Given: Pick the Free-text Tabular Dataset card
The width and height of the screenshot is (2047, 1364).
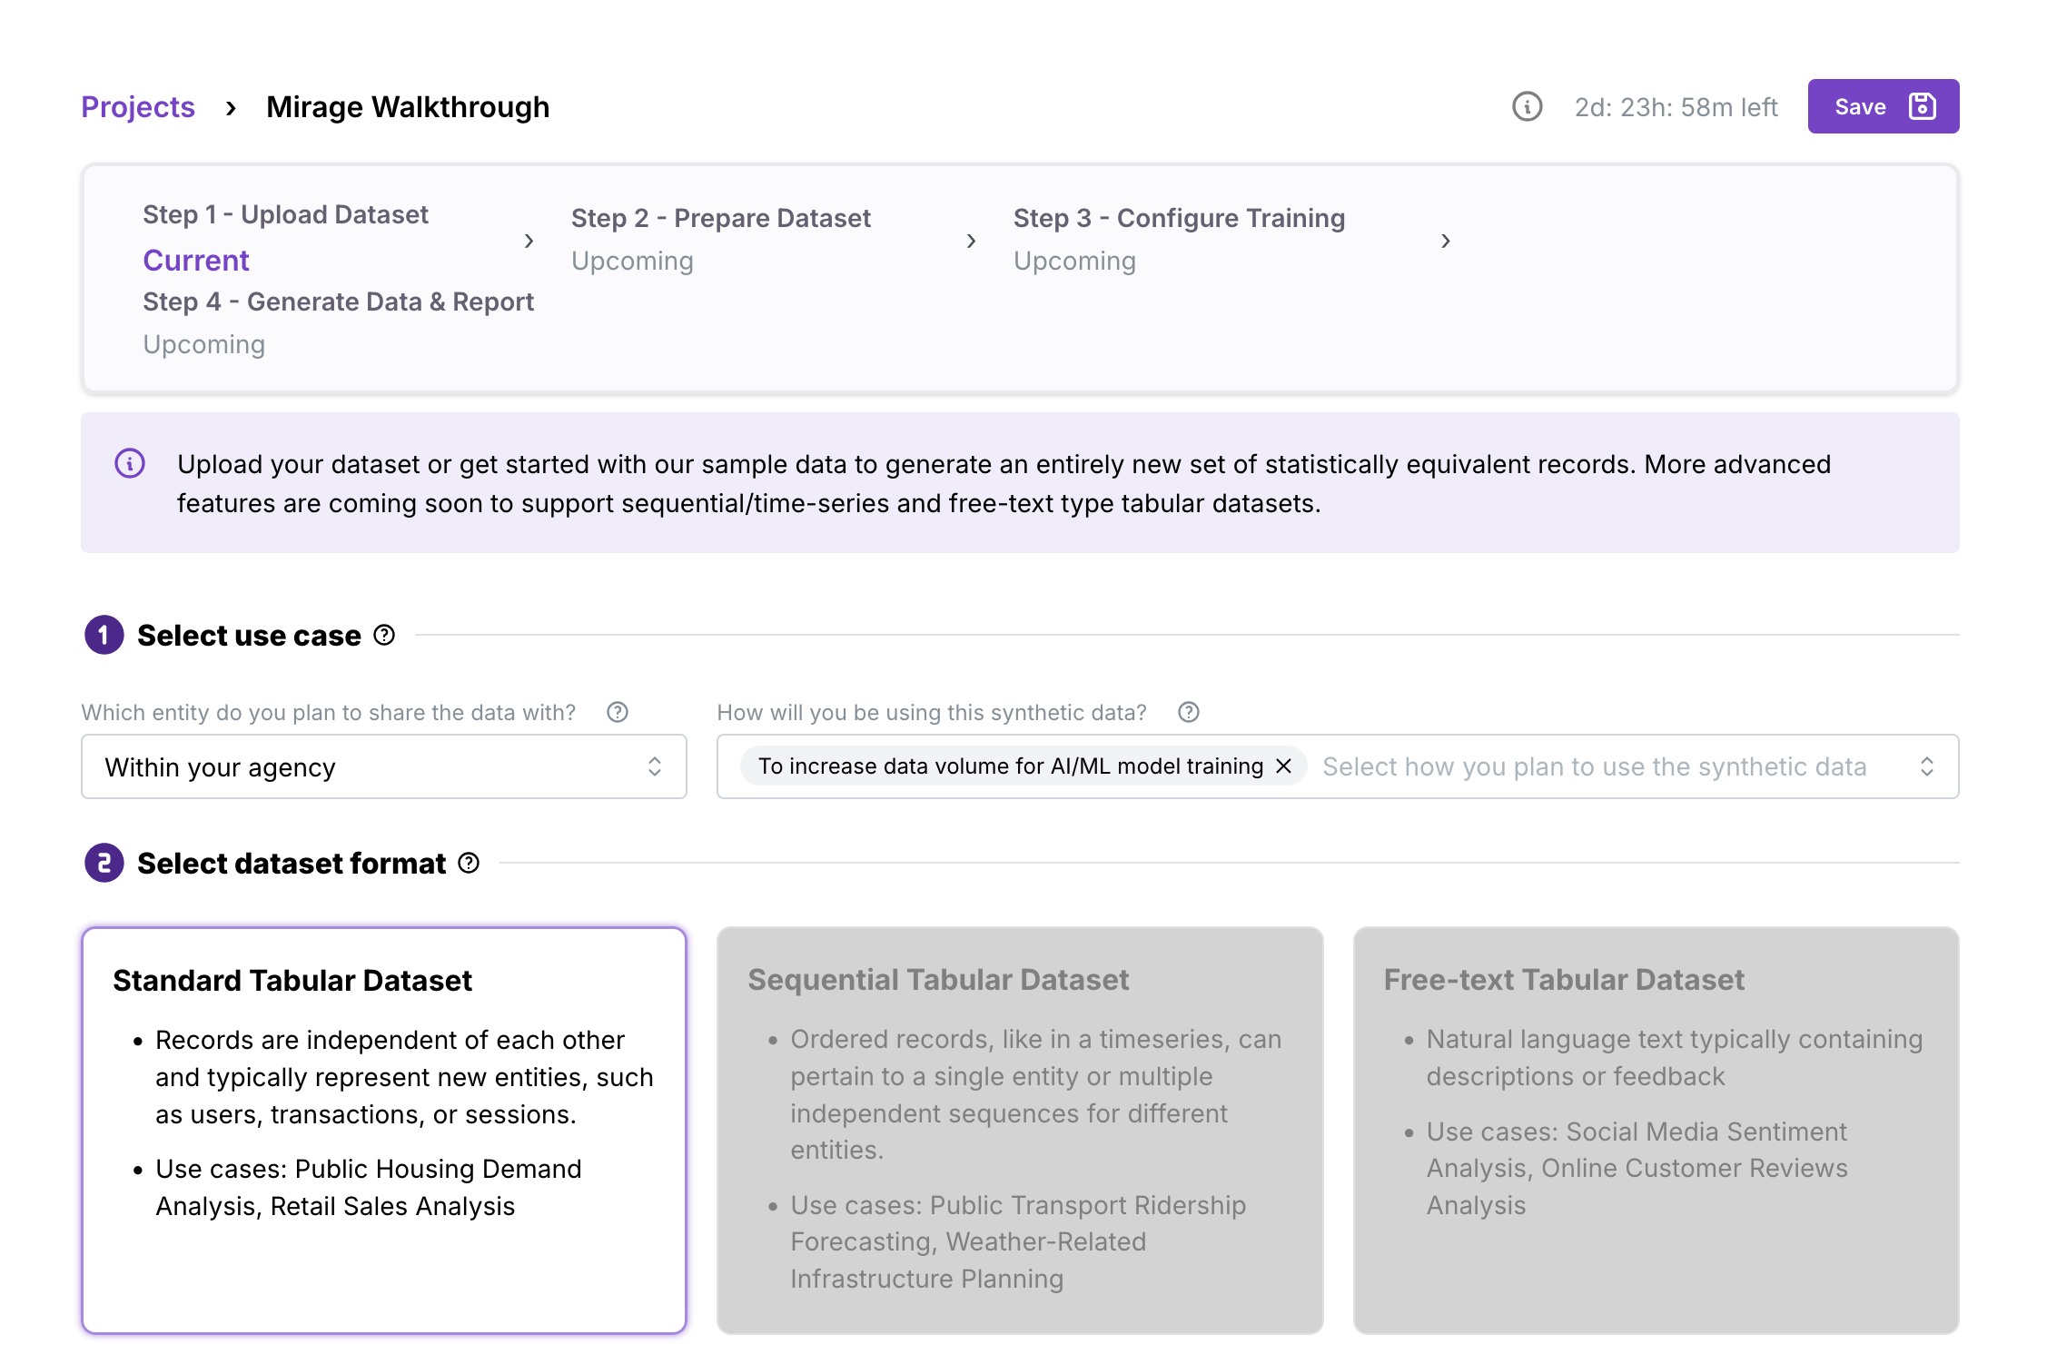Looking at the screenshot, I should tap(1656, 1130).
